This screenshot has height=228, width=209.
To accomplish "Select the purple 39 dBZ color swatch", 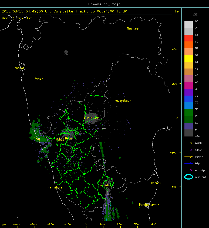I will pyautogui.click(x=188, y=92).
